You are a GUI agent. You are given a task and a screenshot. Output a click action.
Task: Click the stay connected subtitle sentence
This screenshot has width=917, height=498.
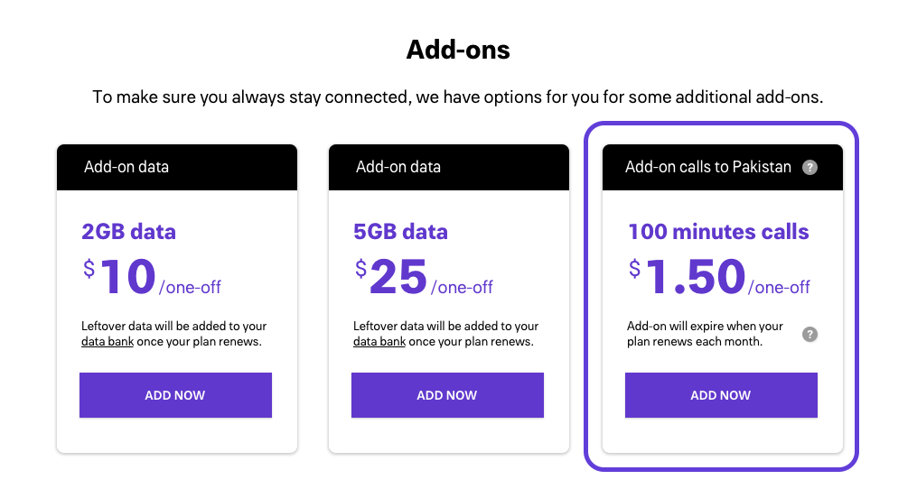click(x=458, y=97)
